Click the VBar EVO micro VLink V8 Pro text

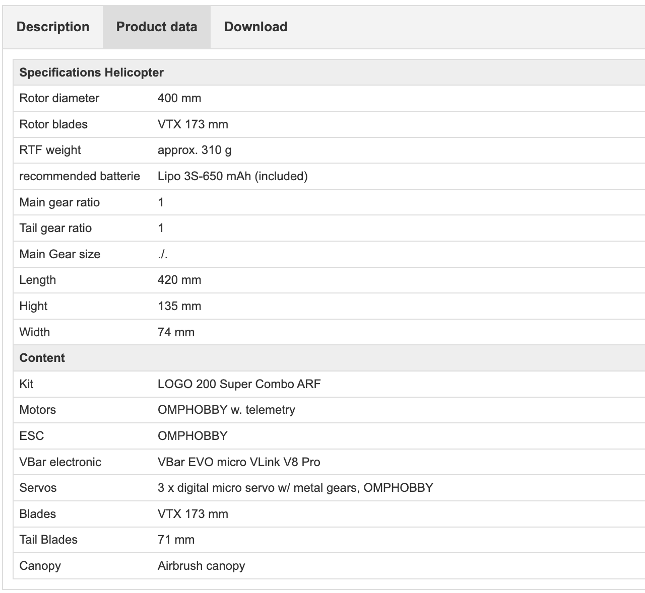point(239,462)
